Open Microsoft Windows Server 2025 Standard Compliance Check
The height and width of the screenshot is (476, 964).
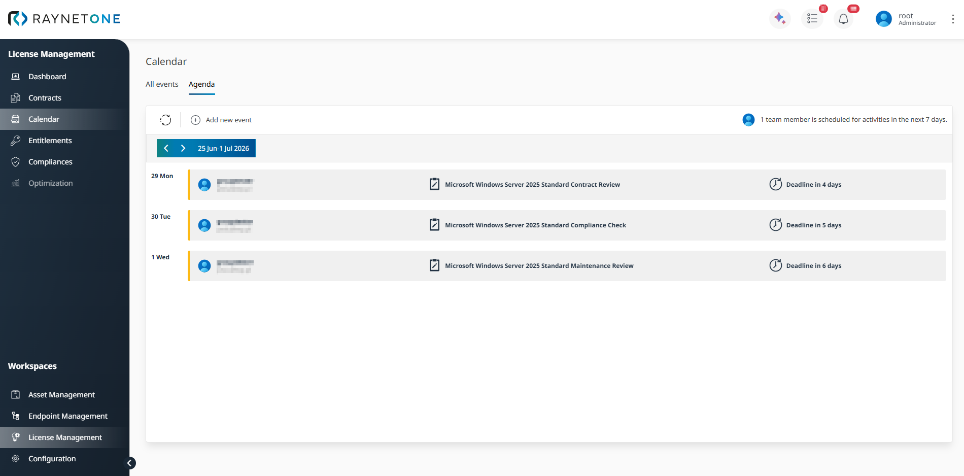(535, 225)
